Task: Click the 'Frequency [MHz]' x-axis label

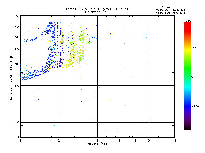Action: coord(97,144)
